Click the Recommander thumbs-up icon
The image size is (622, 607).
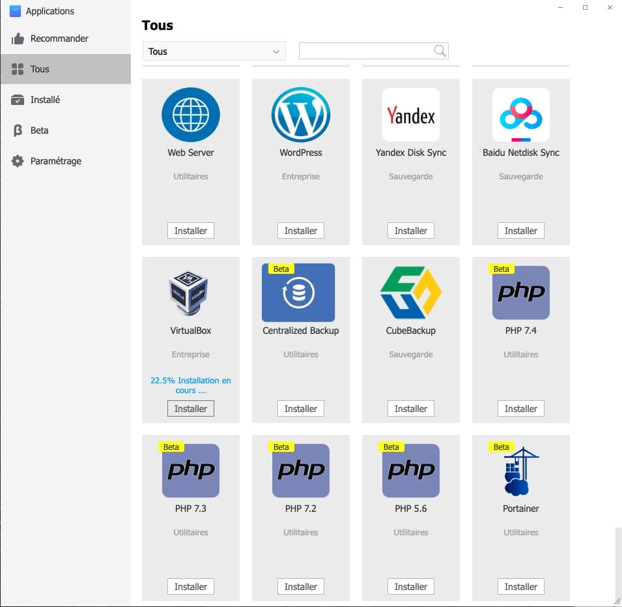pyautogui.click(x=18, y=38)
